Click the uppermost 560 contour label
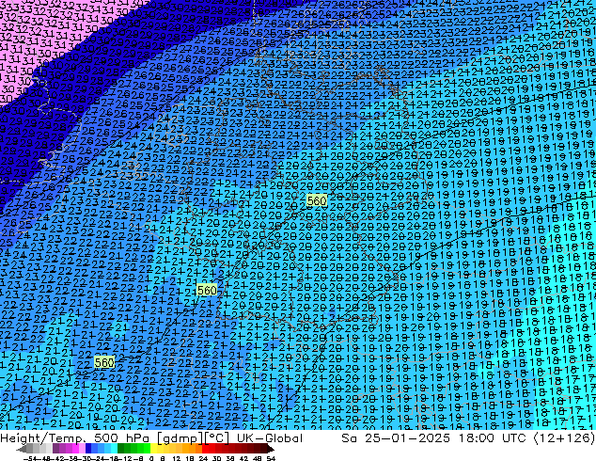596x461 pixels. pos(316,200)
